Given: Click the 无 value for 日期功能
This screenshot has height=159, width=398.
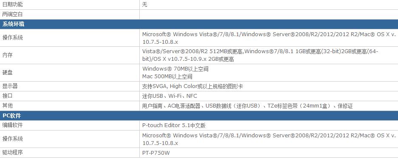Looking at the screenshot, I should pos(145,4).
